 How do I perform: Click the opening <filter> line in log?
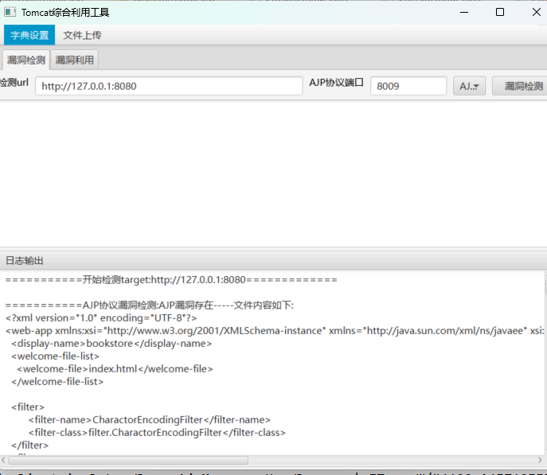pyautogui.click(x=28, y=407)
